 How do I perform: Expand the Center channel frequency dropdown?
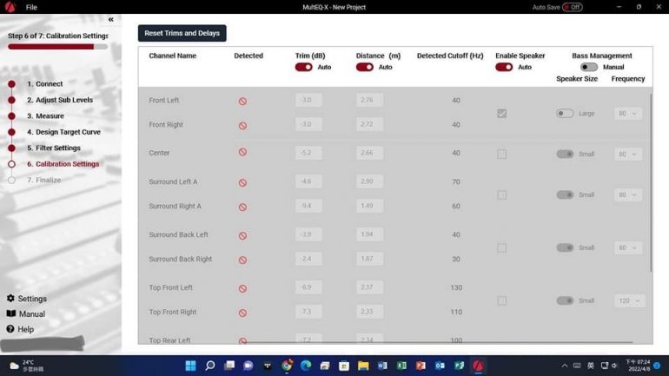point(628,154)
